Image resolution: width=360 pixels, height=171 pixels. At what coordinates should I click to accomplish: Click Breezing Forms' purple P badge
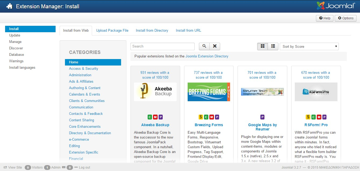point(217,117)
